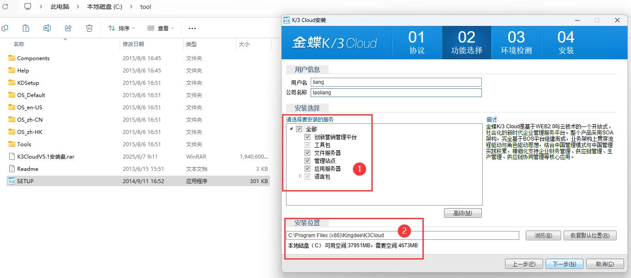Screen dimensions: 631x278
Task: Click the greyed 语言包 checkbox
Action: [x=308, y=177]
